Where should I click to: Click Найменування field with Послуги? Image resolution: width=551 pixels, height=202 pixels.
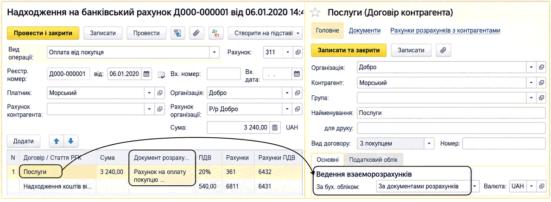tap(451, 113)
